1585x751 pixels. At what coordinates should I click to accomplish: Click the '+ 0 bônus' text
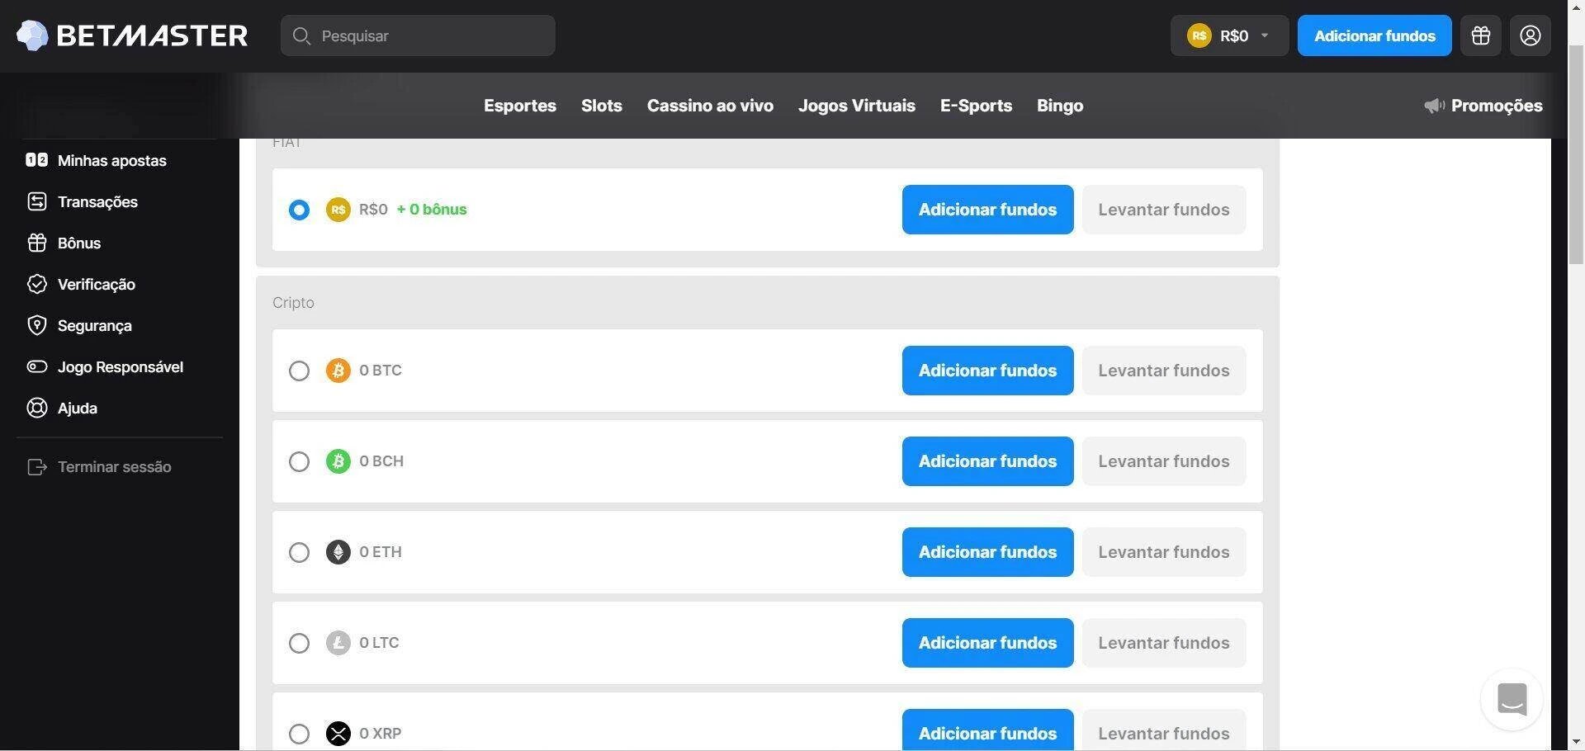click(x=432, y=210)
